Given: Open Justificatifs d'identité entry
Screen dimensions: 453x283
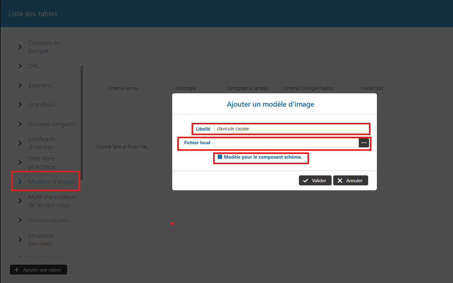Looking at the screenshot, I should [42, 143].
